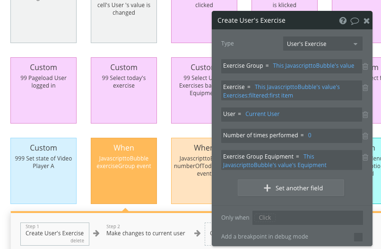
Task: Select Step 1 Create User's Exercise
Action: click(55, 233)
